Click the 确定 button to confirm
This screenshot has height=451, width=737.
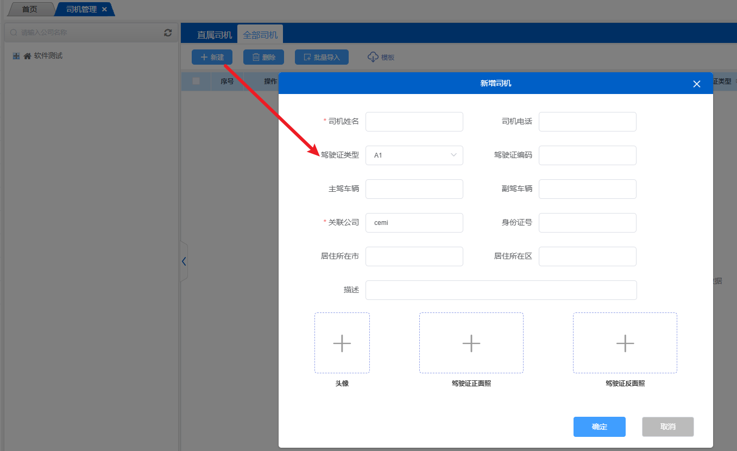point(599,427)
